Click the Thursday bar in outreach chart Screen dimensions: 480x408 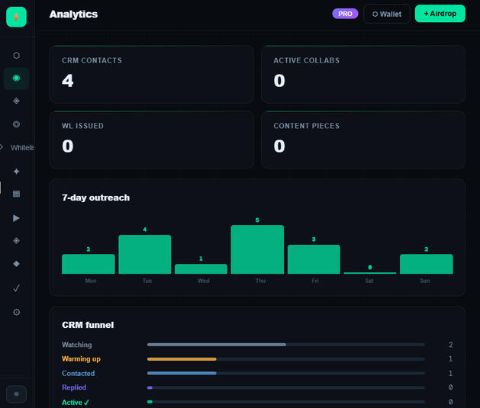257,249
